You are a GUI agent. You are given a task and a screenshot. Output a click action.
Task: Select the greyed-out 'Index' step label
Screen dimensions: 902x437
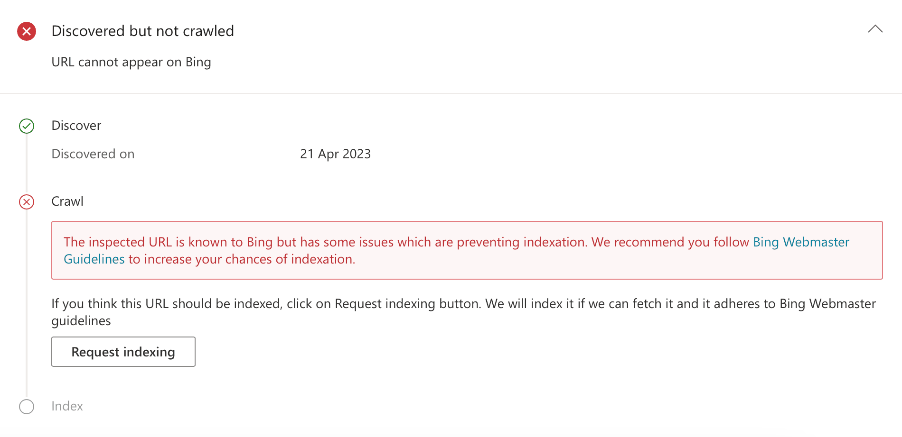tap(67, 406)
